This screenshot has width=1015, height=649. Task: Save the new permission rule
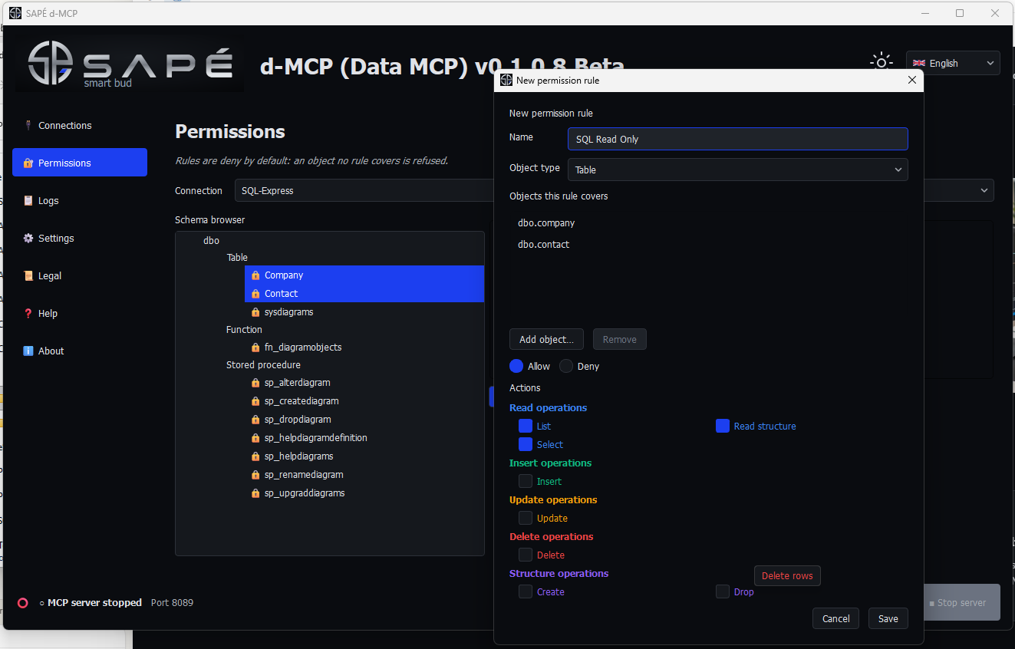(x=888, y=619)
